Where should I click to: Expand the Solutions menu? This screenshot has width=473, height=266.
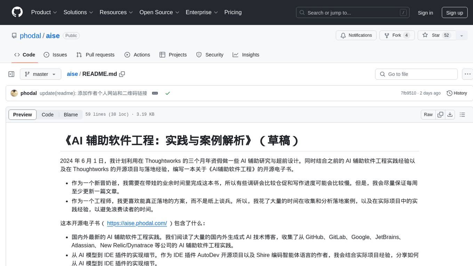(x=78, y=12)
